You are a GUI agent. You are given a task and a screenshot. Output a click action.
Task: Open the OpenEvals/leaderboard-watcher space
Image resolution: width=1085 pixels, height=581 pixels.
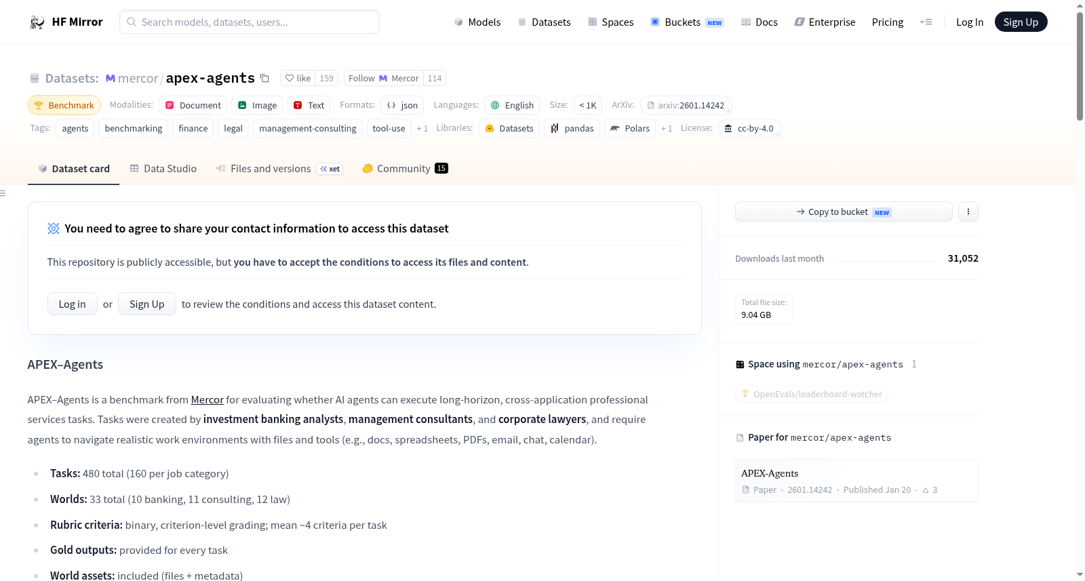(812, 394)
